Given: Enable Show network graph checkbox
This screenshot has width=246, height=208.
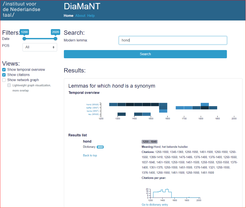Looking at the screenshot, I should point(4,80).
